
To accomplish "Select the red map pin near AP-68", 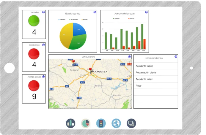I will click(x=74, y=62).
